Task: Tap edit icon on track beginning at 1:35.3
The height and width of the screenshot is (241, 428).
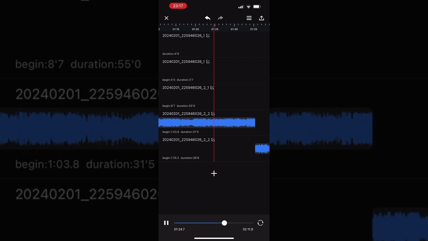Action: 213,140
